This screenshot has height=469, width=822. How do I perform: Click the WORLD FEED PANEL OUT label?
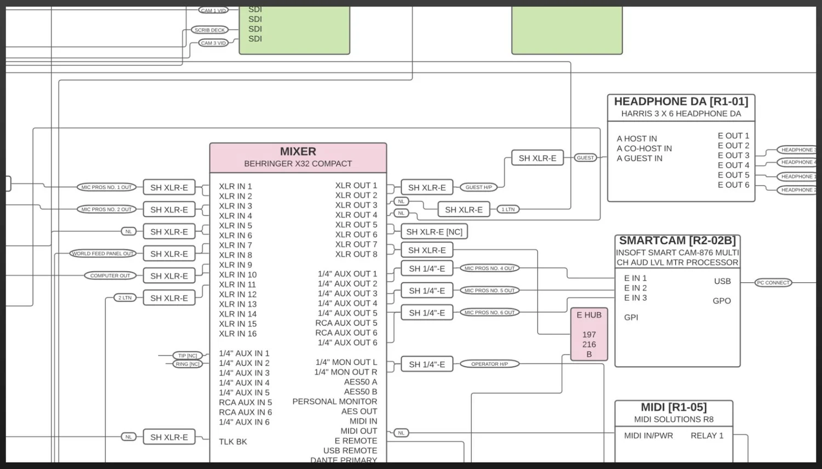click(x=103, y=254)
